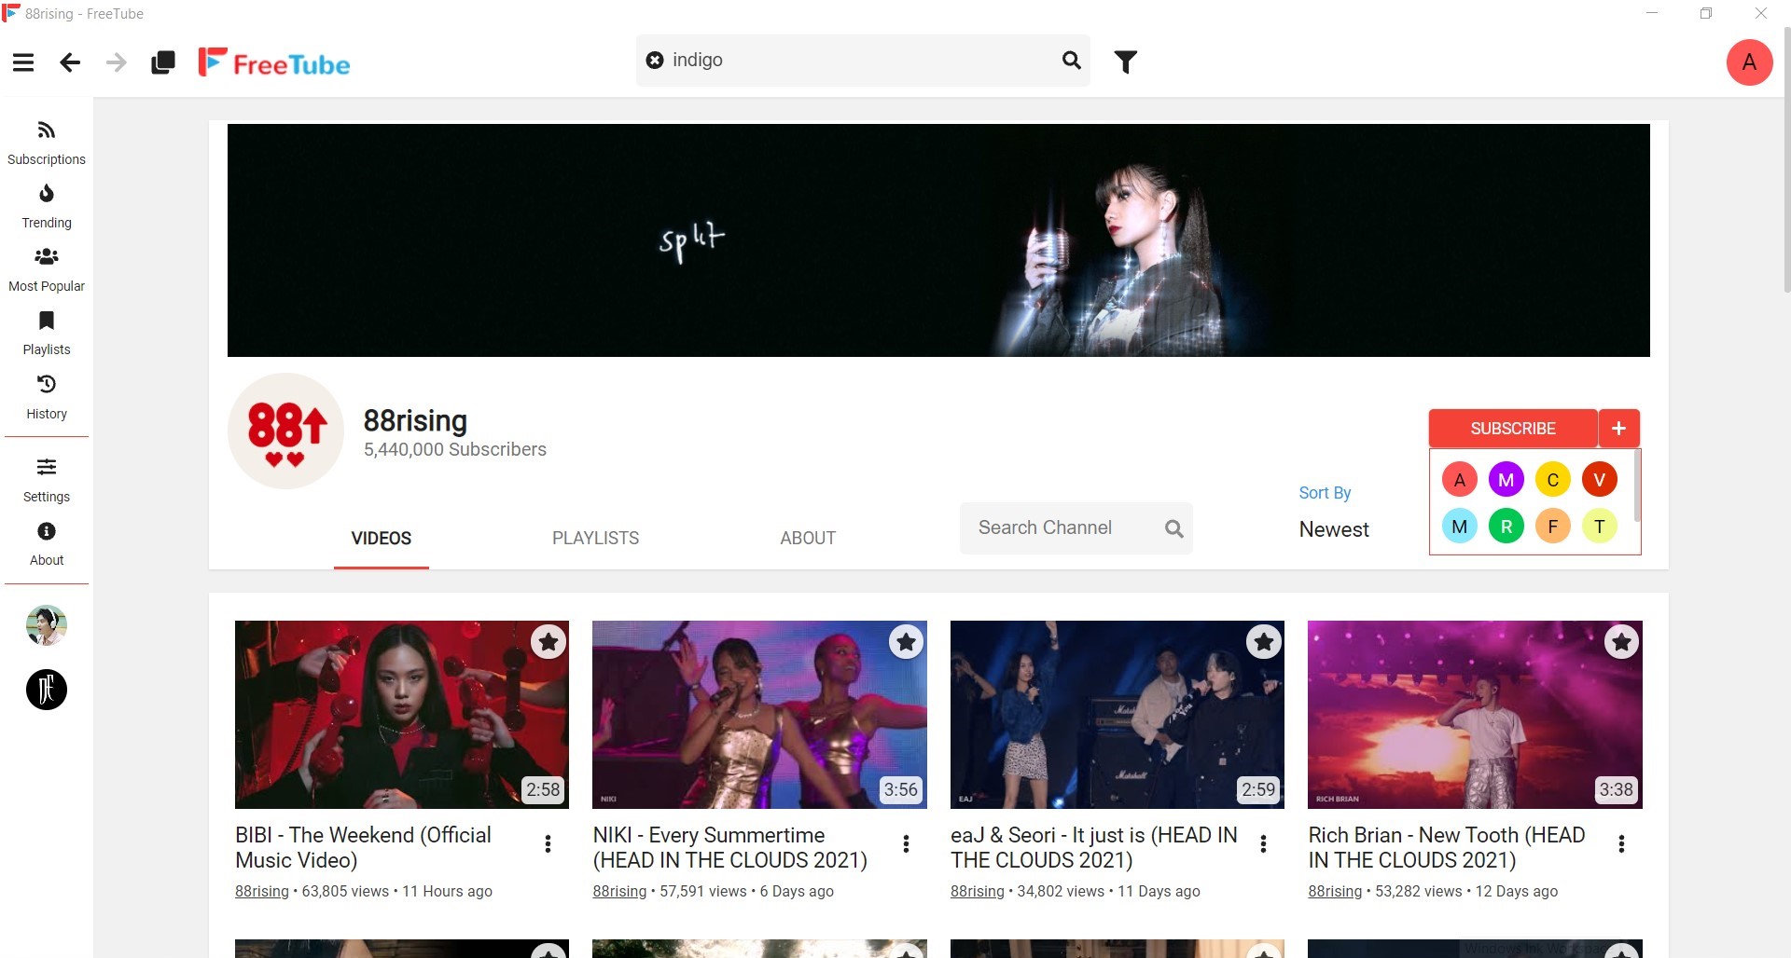Click the Search Channel magnifier icon

1174,528
